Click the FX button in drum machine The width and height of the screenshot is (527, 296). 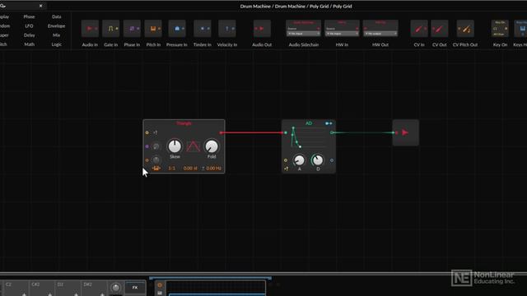pos(135,288)
